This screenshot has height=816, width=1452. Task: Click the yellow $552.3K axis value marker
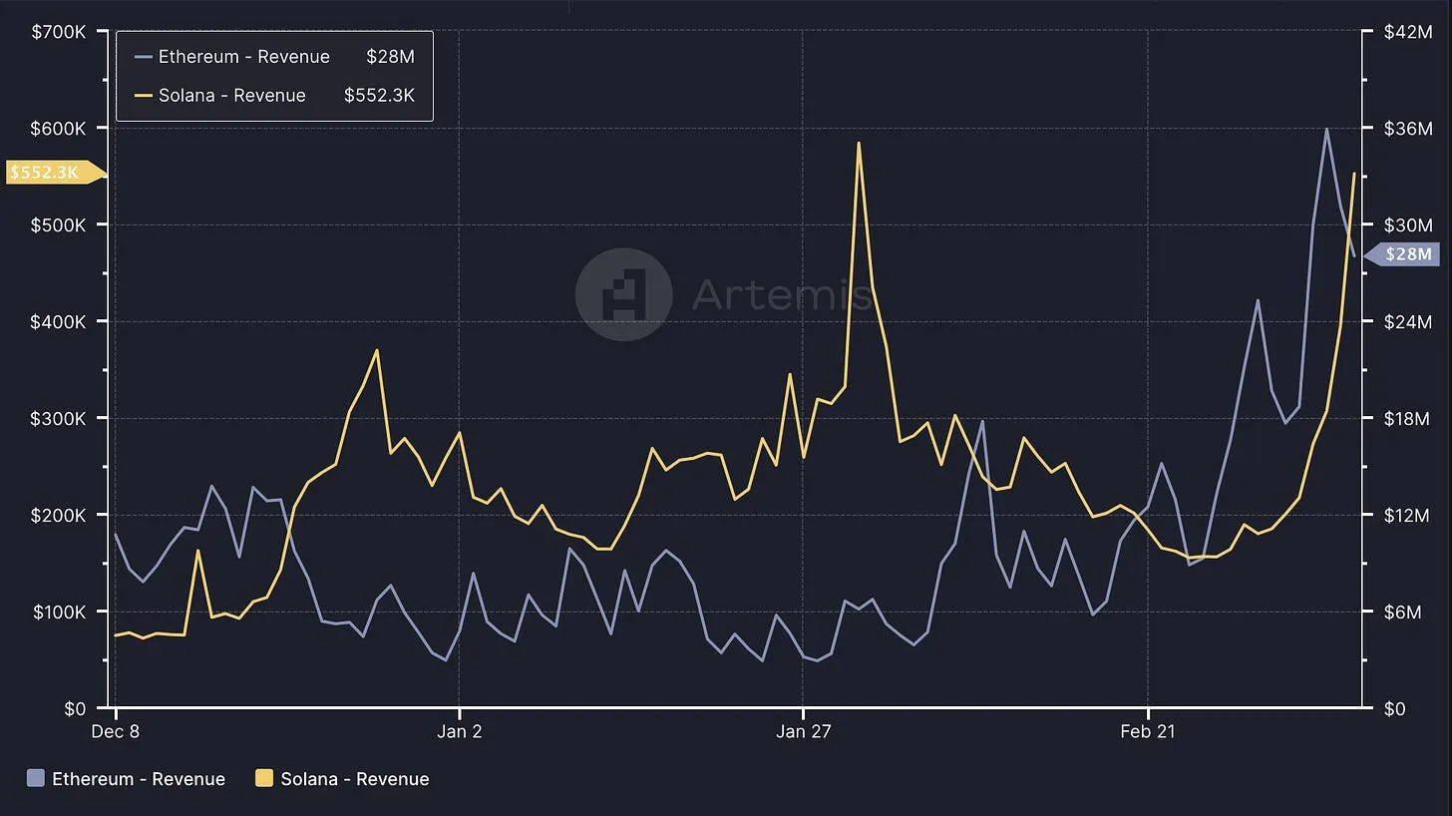[x=55, y=173]
